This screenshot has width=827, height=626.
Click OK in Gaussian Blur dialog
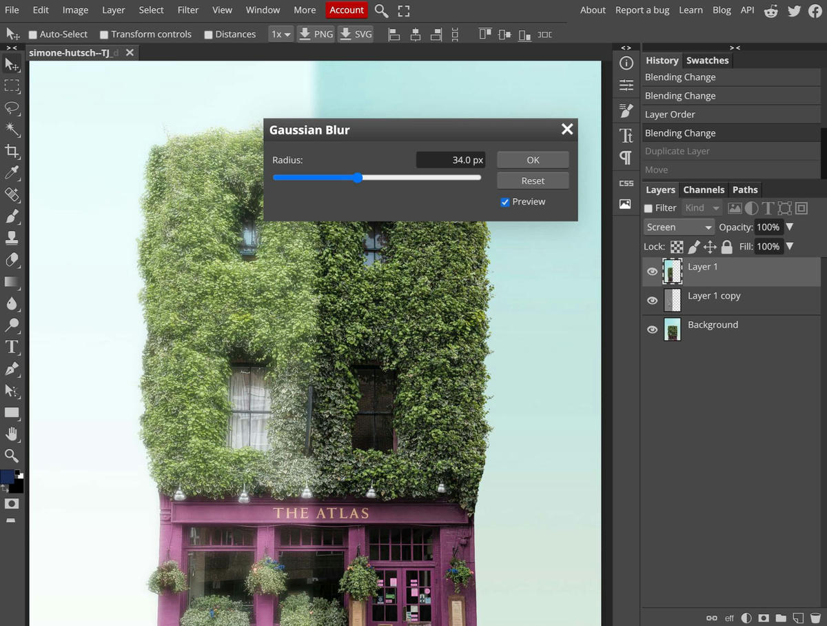[533, 160]
